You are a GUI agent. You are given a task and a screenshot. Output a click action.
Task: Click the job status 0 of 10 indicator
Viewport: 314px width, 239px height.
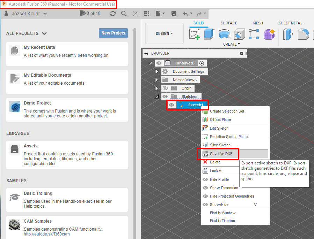(x=90, y=13)
